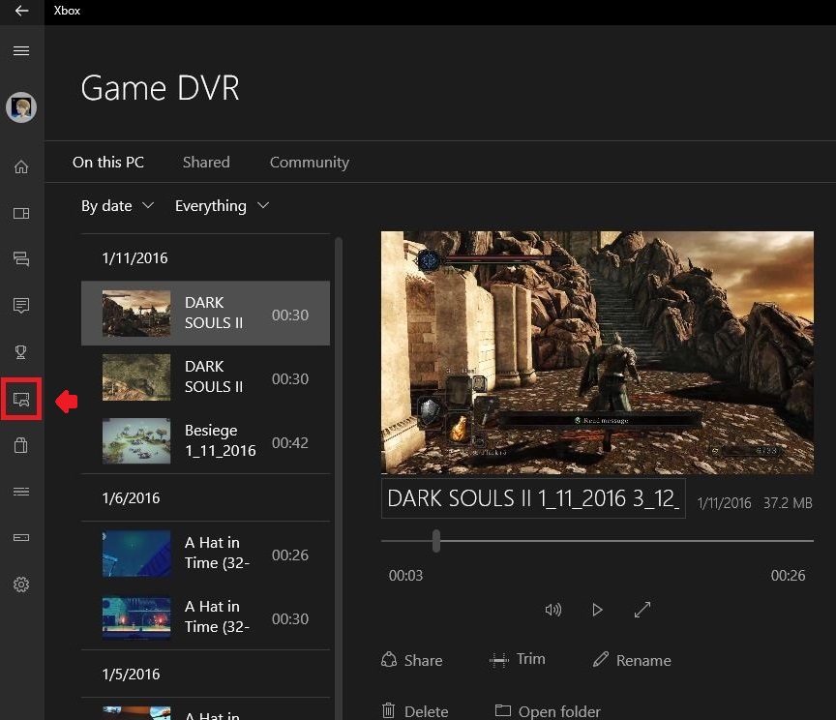Expand video to full screen

point(642,610)
